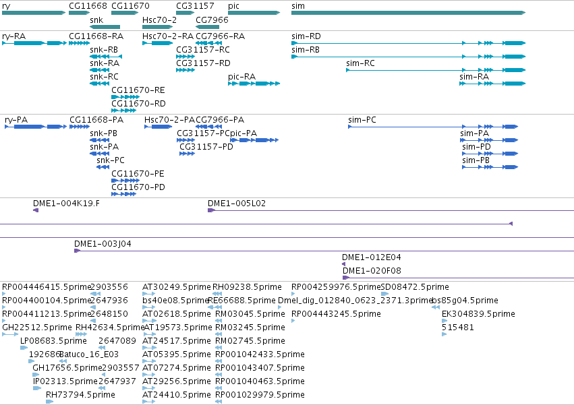Select the ry gene bar

pos(34,13)
